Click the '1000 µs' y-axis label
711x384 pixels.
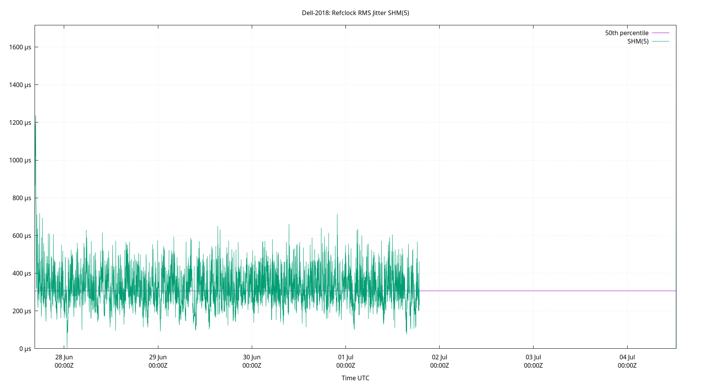coord(20,160)
